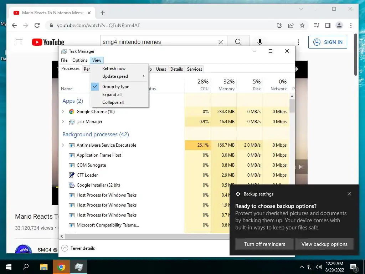Switch to the Users tab
The height and width of the screenshot is (274, 365).
click(x=161, y=69)
